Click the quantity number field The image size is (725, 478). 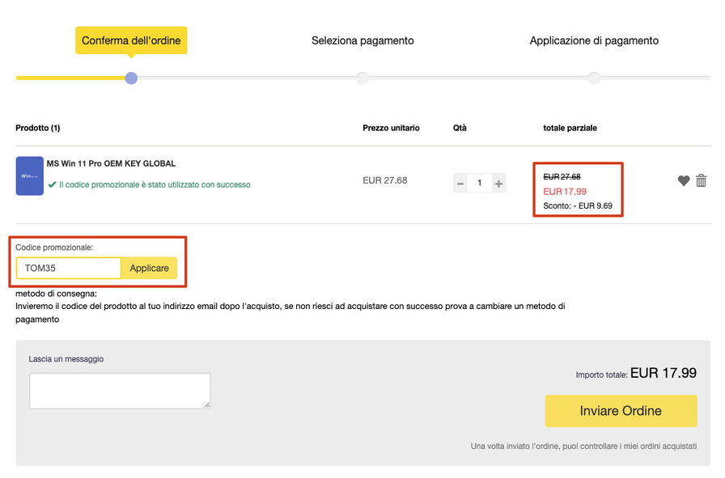click(479, 184)
